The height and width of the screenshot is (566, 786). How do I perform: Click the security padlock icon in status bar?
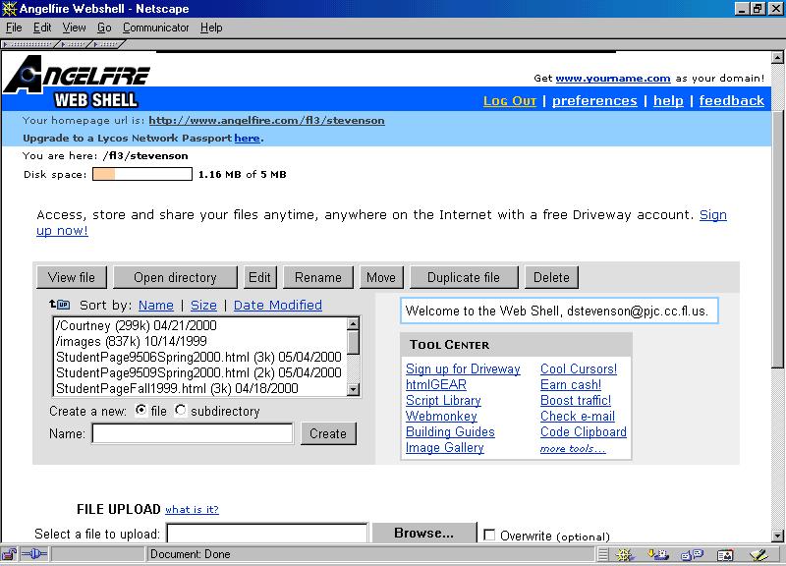point(10,554)
